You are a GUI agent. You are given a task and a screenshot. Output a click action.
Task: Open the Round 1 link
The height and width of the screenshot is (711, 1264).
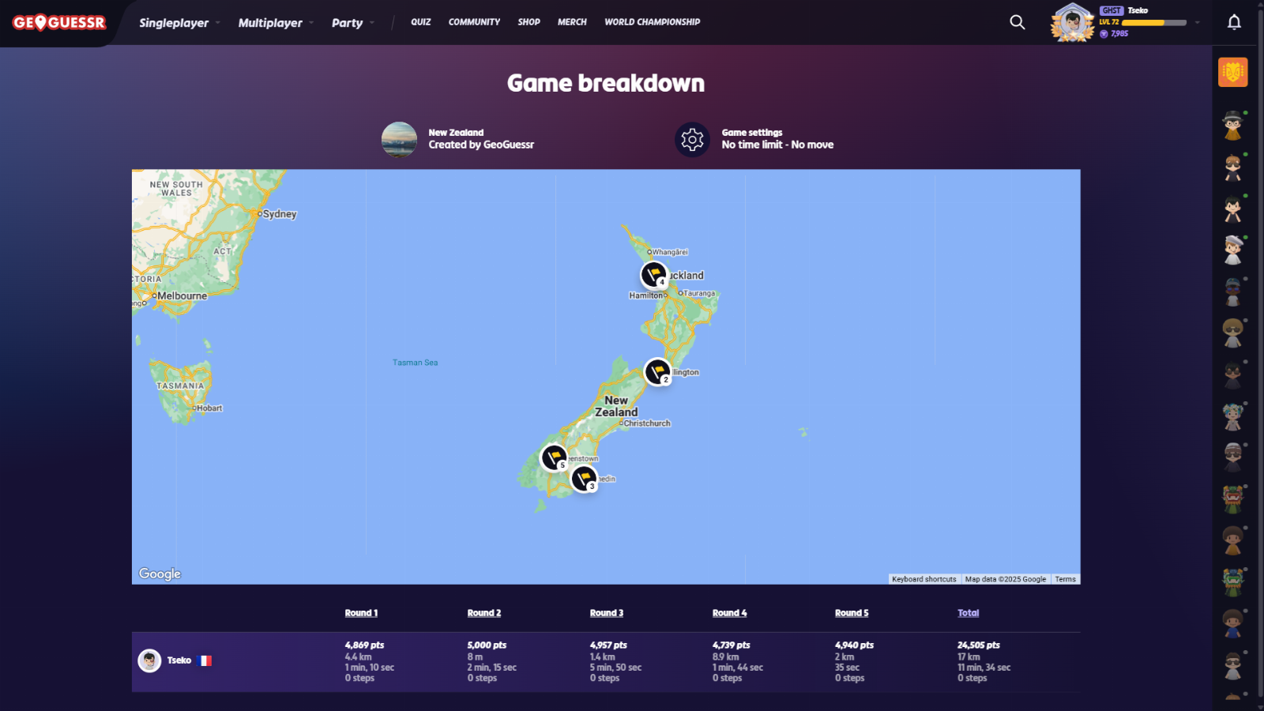click(x=361, y=613)
